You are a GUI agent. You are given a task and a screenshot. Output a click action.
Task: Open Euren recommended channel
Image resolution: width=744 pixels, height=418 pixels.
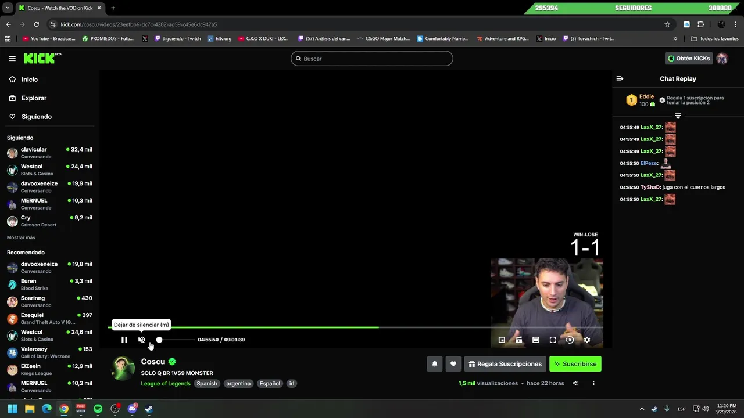tap(49, 284)
